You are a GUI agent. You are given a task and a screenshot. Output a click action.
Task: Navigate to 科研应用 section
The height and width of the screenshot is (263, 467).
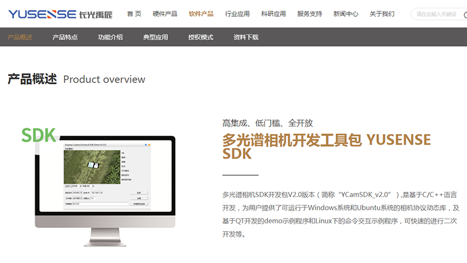pos(273,14)
